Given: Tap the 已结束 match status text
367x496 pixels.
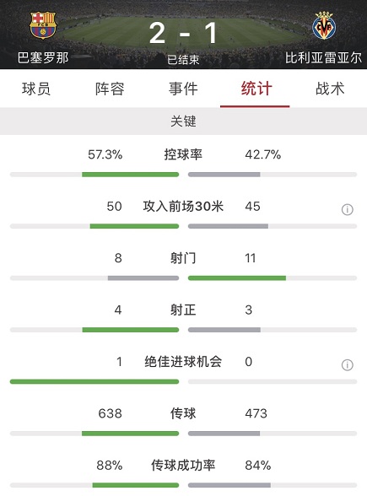Looking at the screenshot, I should click(183, 60).
